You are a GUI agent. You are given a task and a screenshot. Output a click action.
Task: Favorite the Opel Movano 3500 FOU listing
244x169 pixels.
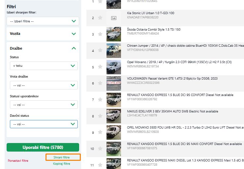click(x=100, y=132)
